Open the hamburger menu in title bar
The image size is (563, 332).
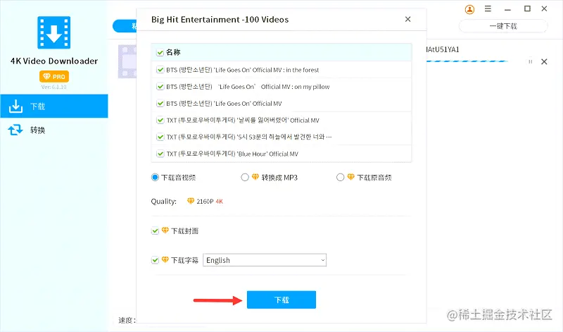pos(488,8)
